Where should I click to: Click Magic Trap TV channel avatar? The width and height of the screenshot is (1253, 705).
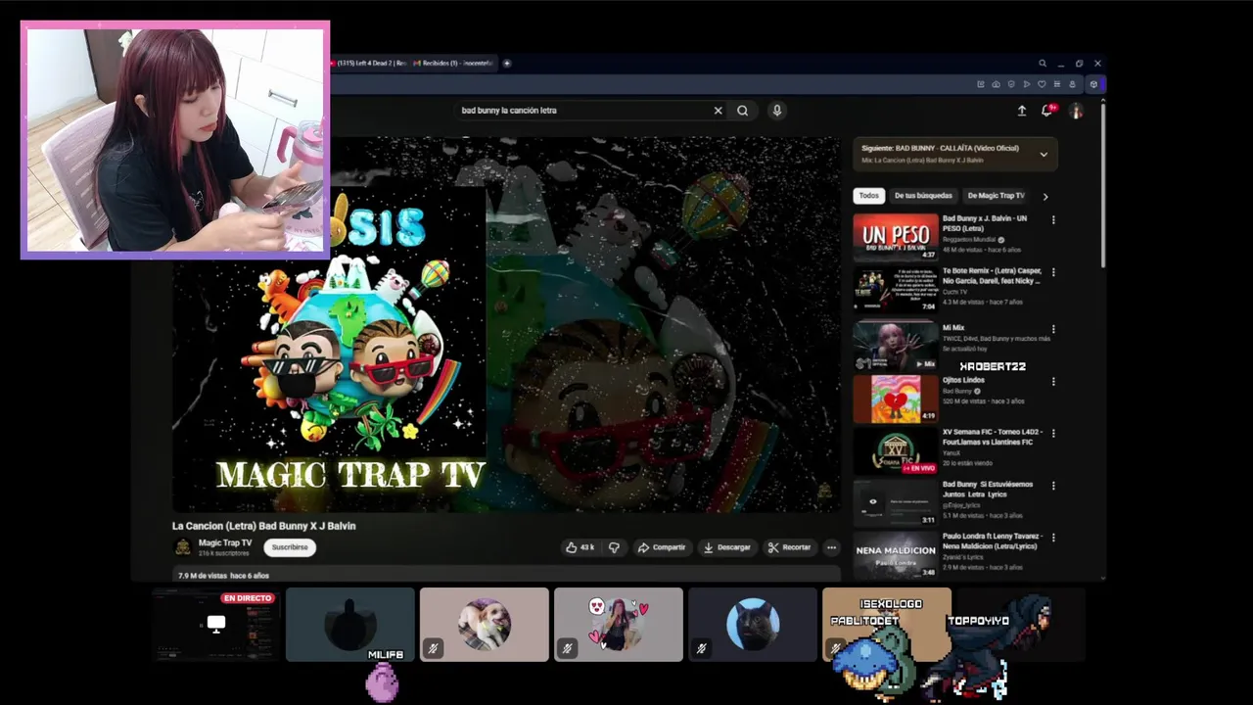(182, 547)
